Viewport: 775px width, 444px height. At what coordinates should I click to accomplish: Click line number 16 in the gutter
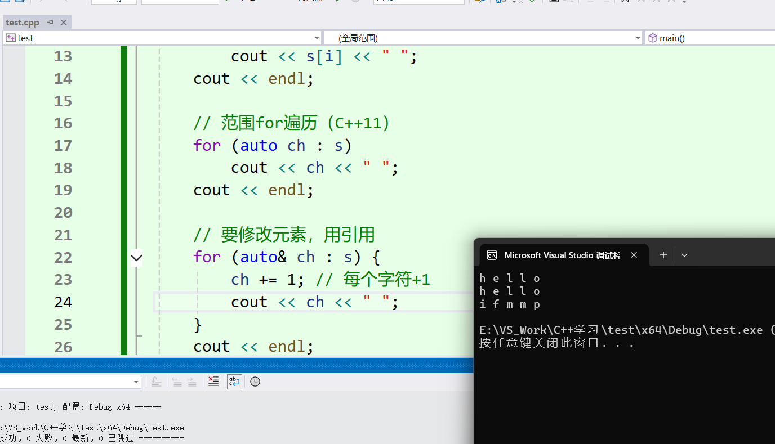pyautogui.click(x=63, y=123)
